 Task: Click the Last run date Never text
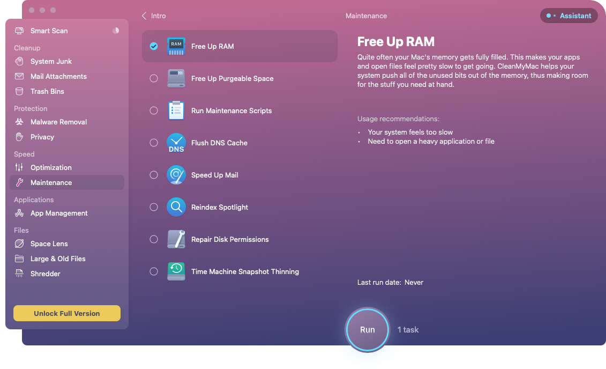[390, 282]
